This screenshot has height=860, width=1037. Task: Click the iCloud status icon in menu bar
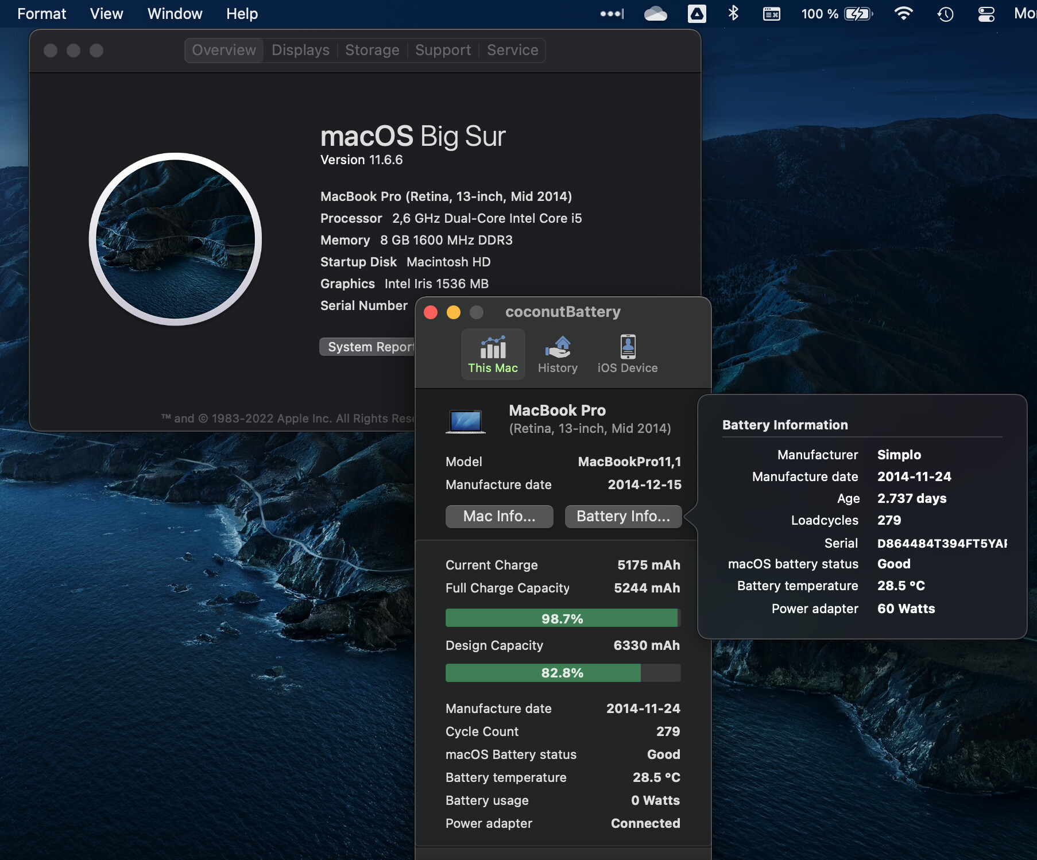coord(655,14)
